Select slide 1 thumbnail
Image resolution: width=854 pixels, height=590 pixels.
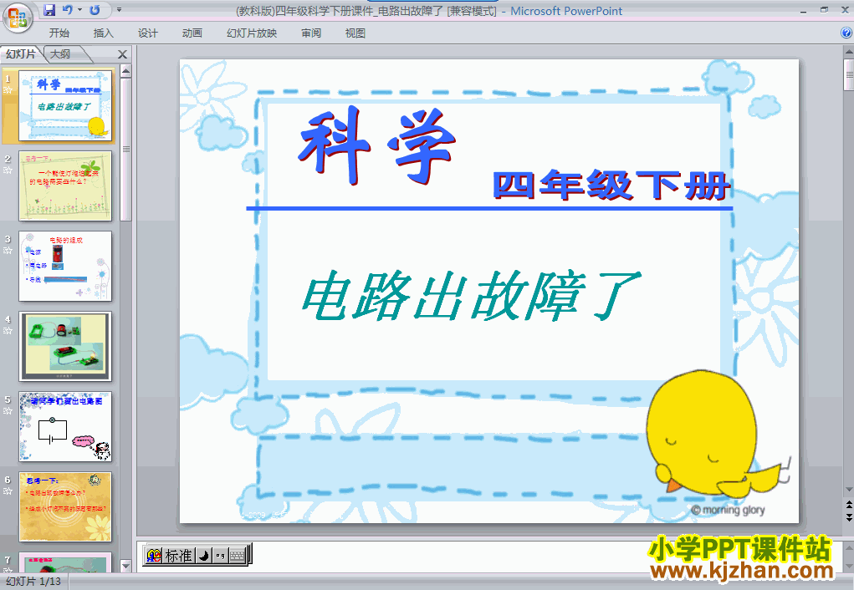click(x=65, y=105)
